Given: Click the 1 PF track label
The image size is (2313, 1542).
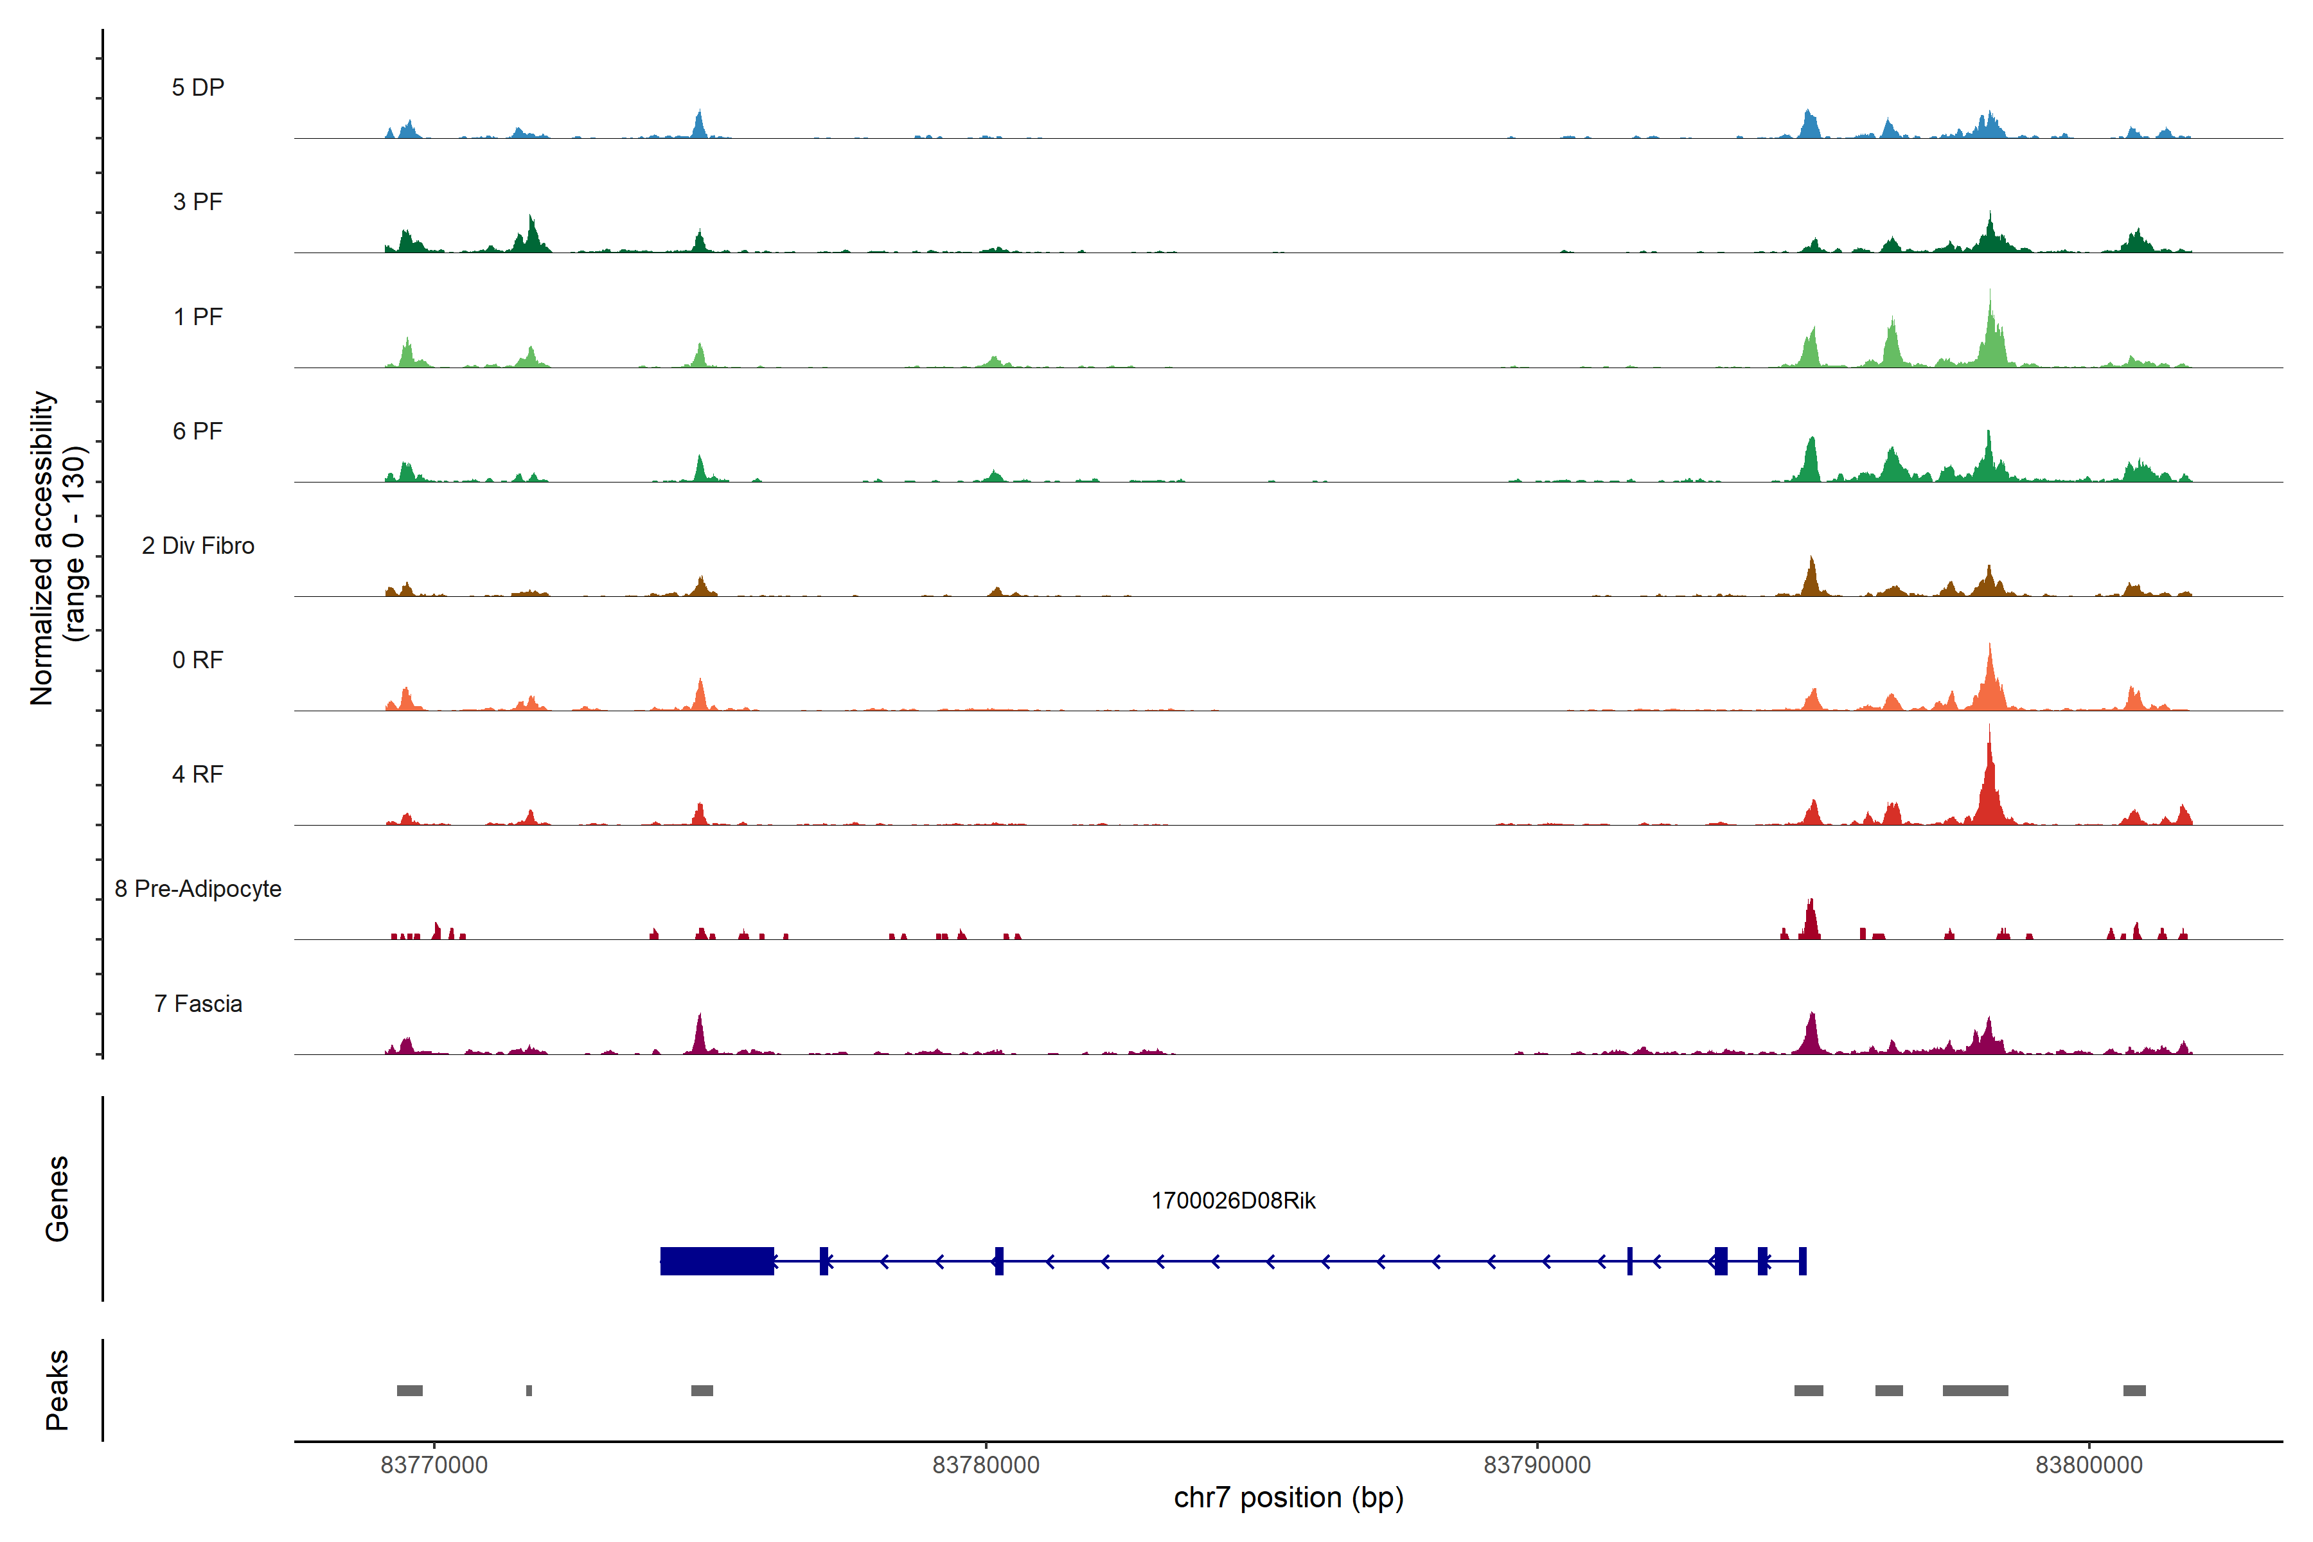Looking at the screenshot, I should click(198, 317).
